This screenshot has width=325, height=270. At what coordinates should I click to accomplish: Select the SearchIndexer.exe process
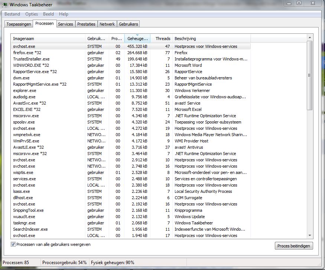click(131, 229)
